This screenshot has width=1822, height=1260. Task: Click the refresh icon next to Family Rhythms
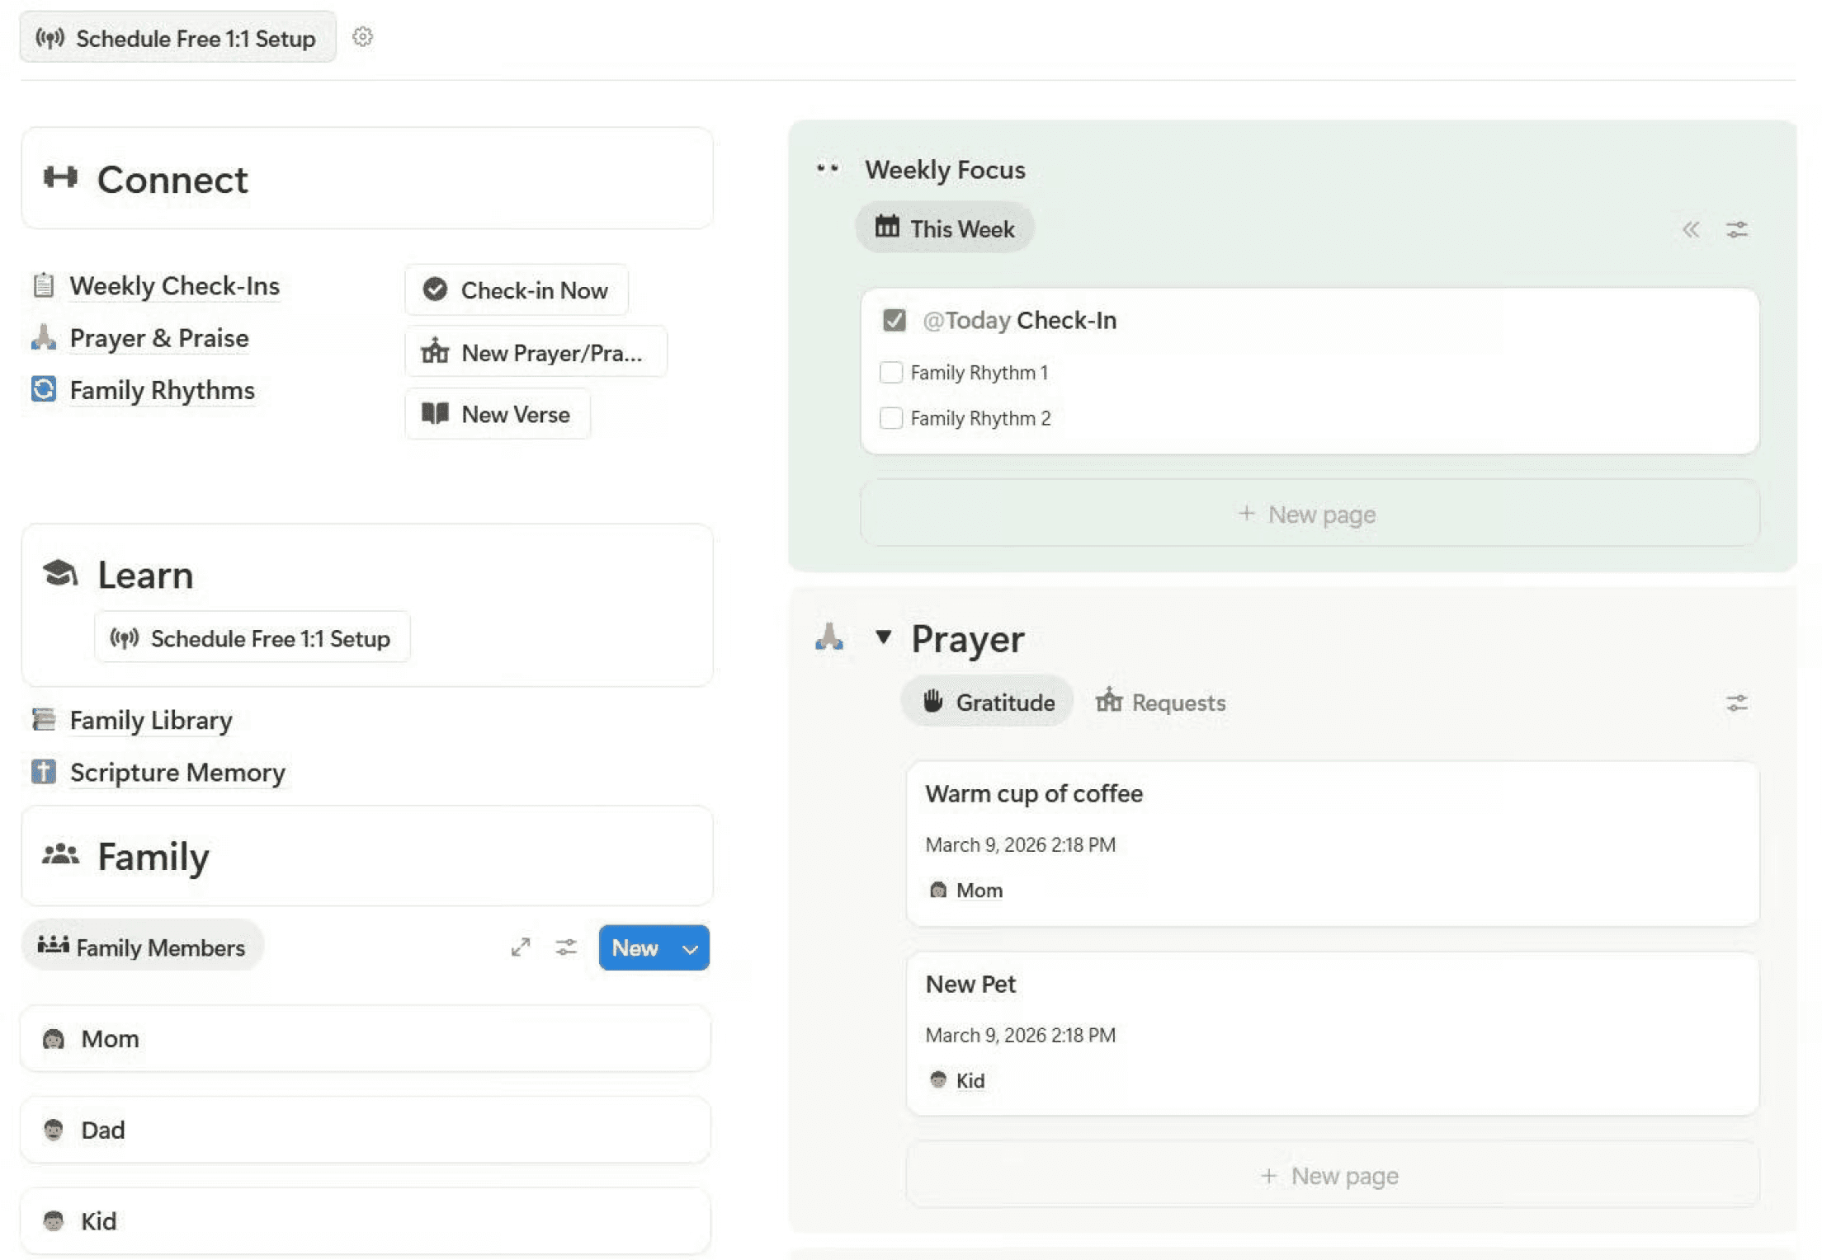(x=44, y=389)
